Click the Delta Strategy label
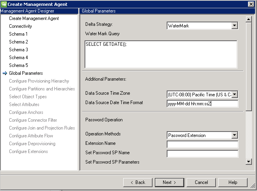Image resolution: width=257 pixels, height=191 pixels. point(99,24)
